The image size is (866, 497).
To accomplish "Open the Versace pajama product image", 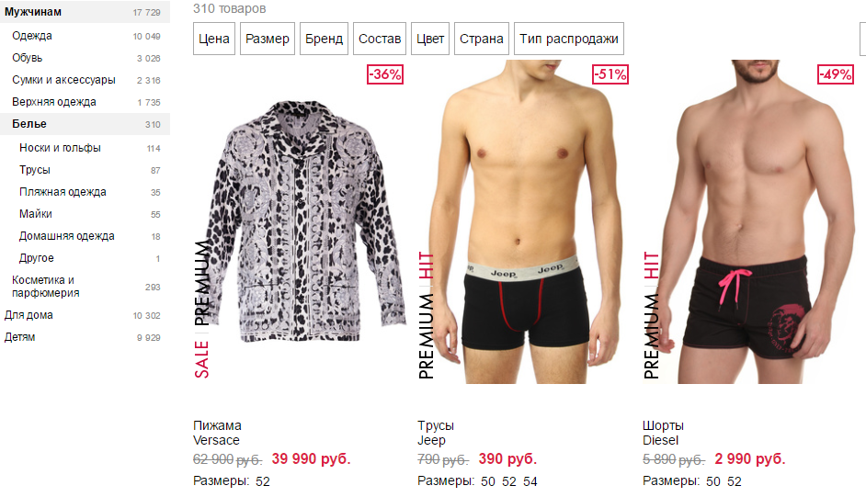I will [x=305, y=221].
